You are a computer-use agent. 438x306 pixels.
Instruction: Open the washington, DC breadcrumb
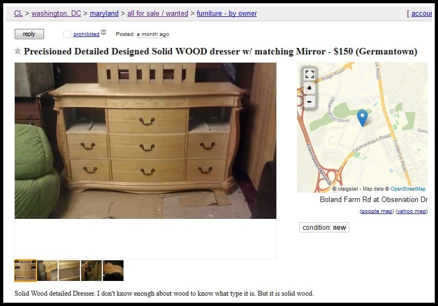point(56,13)
